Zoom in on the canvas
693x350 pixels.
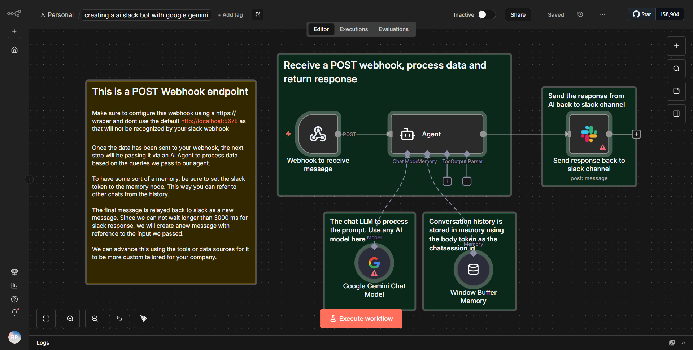[x=70, y=319]
